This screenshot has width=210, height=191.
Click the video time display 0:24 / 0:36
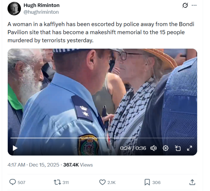(x=133, y=148)
